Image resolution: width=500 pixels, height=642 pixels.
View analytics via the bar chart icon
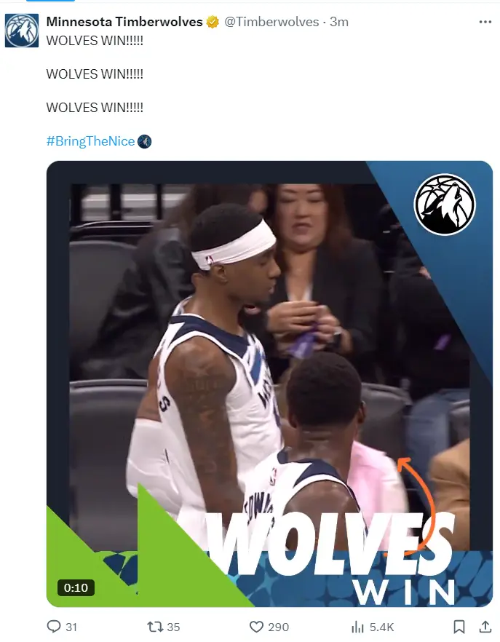(x=357, y=627)
